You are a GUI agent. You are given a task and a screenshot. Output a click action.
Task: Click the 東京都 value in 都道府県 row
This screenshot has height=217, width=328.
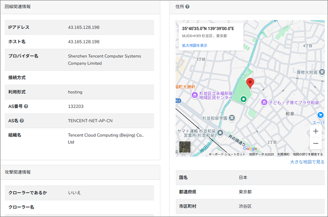point(245,192)
